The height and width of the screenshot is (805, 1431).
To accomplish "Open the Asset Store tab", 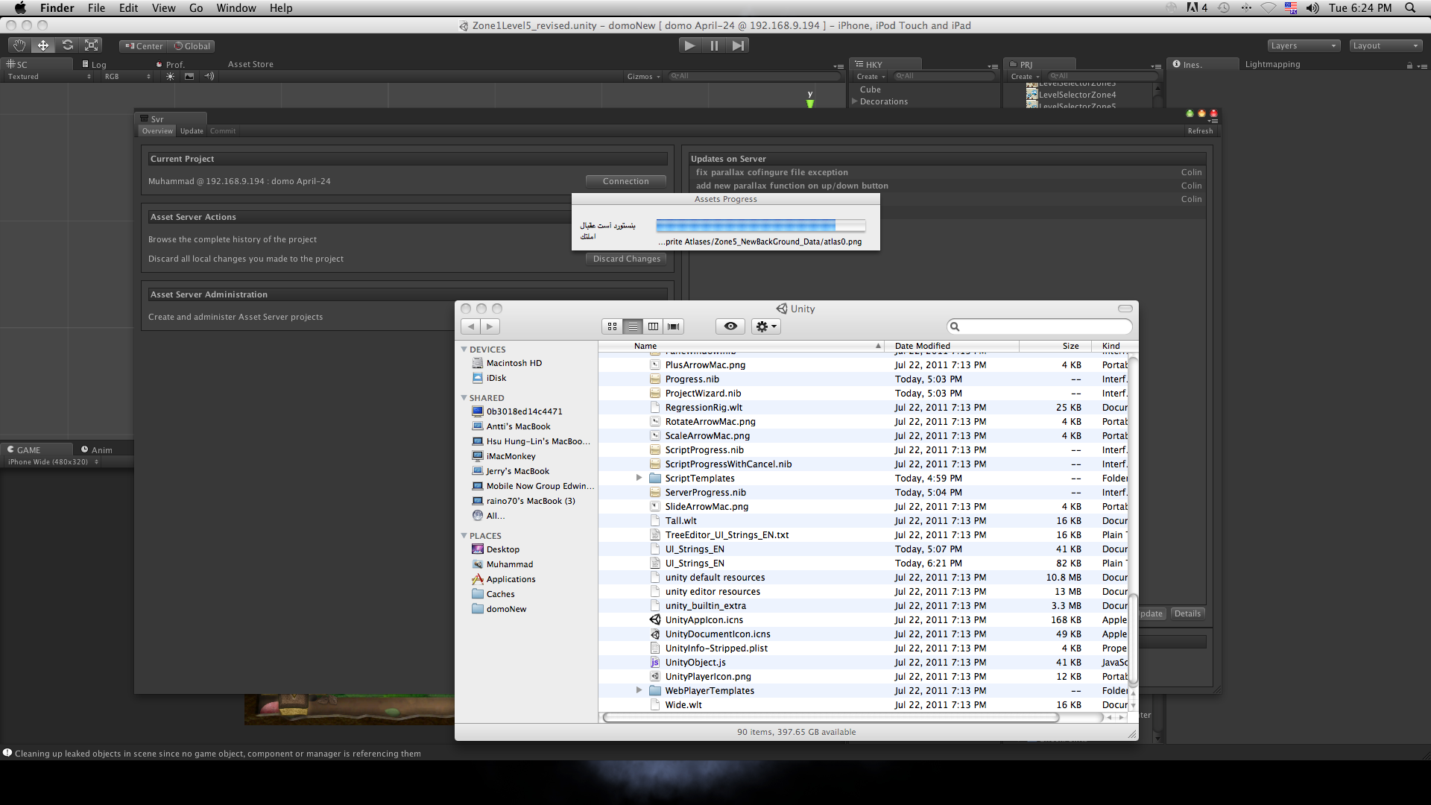I will pos(250,64).
